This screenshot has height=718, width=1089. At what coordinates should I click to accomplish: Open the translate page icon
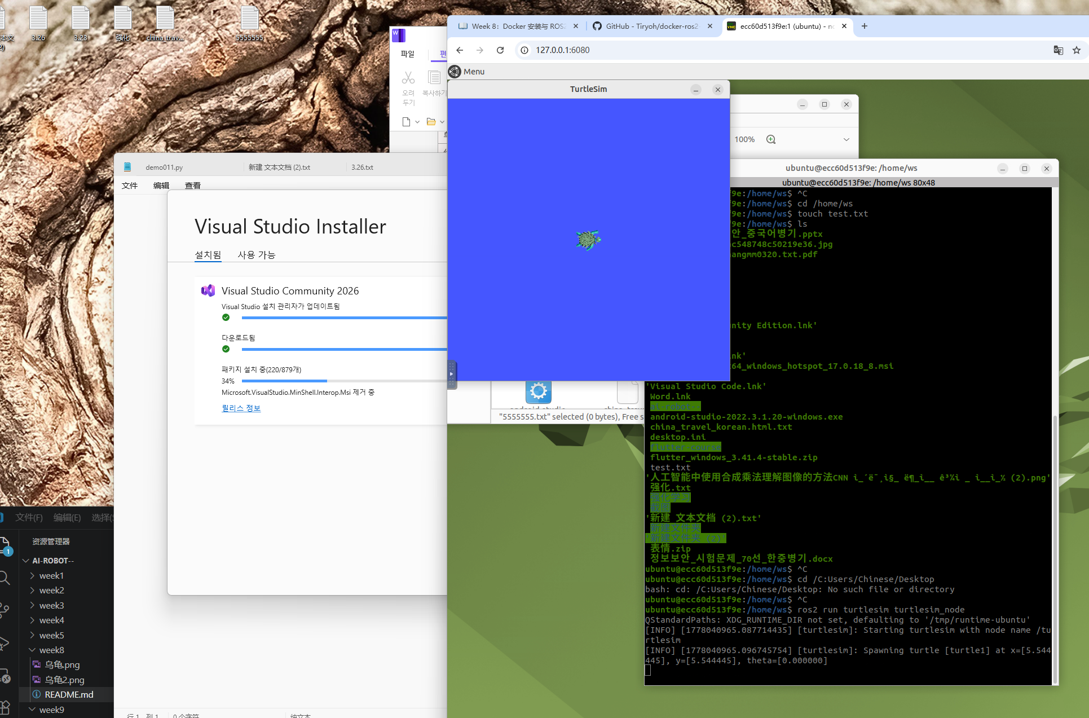click(1059, 50)
